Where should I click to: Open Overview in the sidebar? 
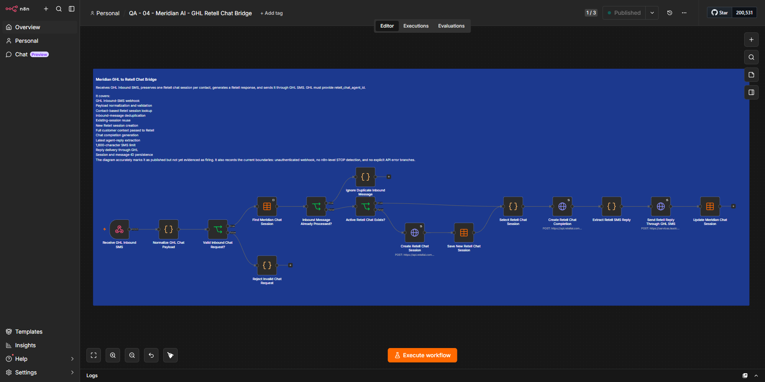click(x=40, y=27)
